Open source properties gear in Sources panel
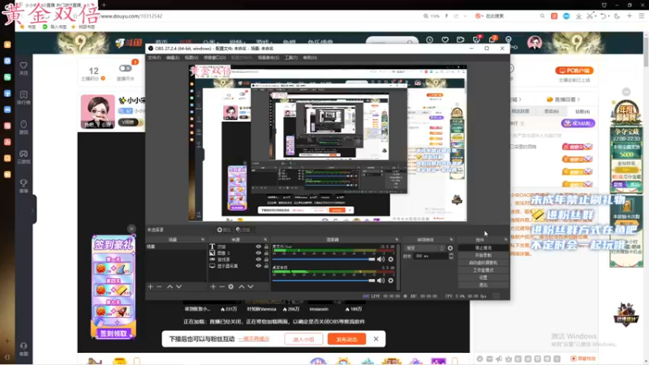Screen dimensions: 649x365 point(231,286)
